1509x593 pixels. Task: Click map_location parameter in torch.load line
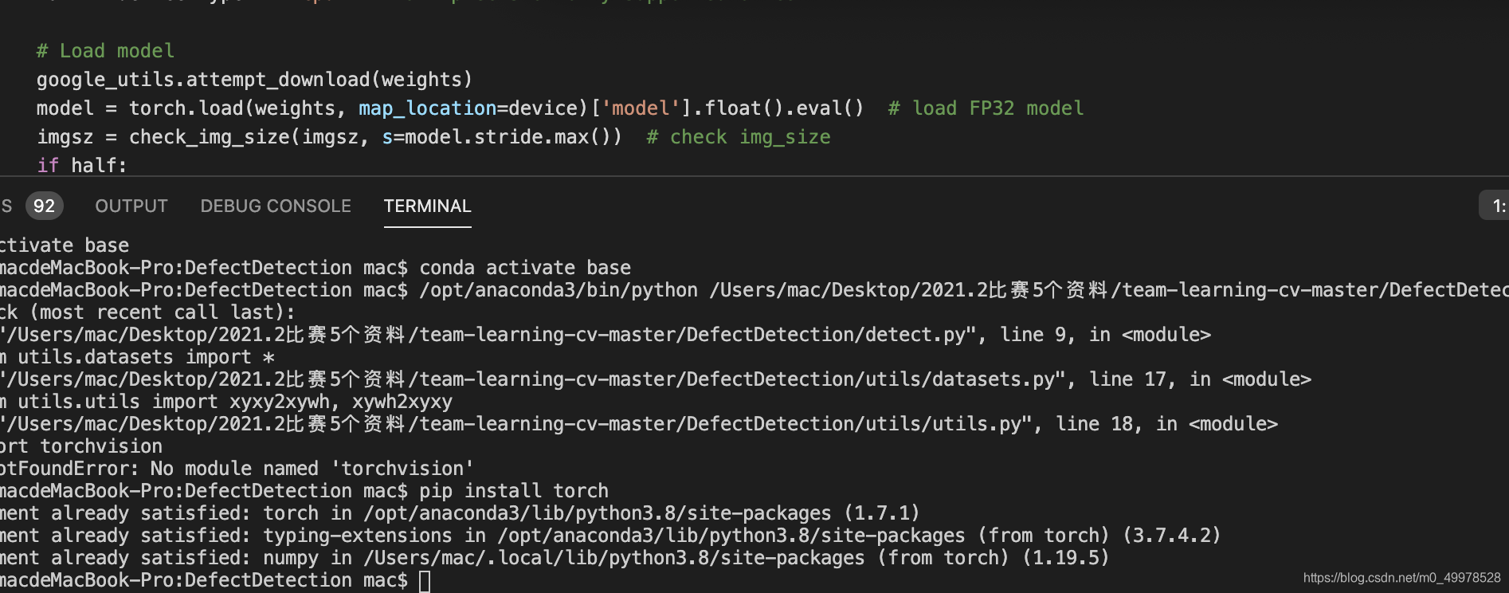(x=427, y=108)
